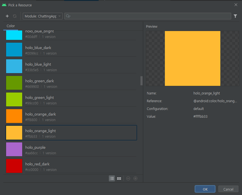Click the #ffbb33 hex value in list
242x195 pixels.
tap(31, 136)
